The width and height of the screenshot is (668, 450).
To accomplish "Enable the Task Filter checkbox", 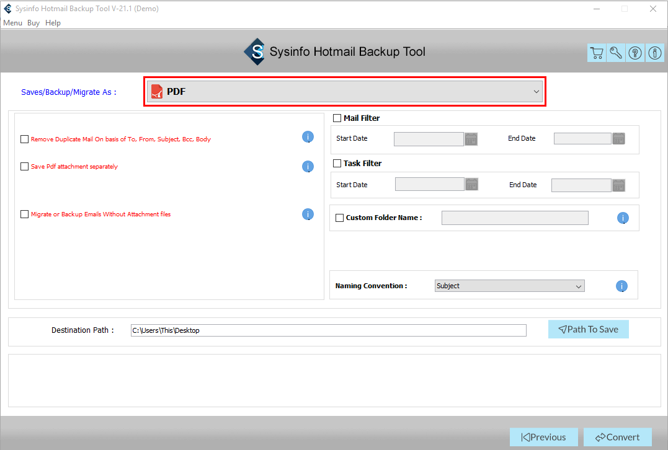I will [337, 164].
